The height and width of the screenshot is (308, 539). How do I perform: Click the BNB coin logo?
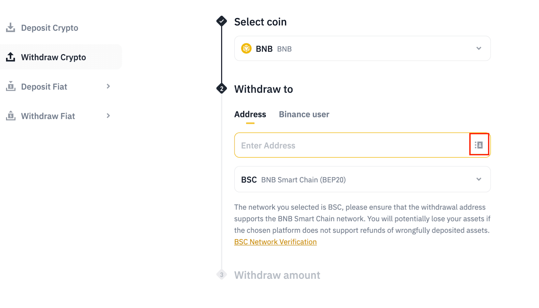pos(246,49)
